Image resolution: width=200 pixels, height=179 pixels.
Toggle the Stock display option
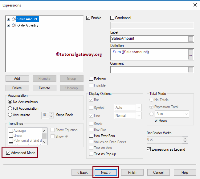[x=91, y=124]
